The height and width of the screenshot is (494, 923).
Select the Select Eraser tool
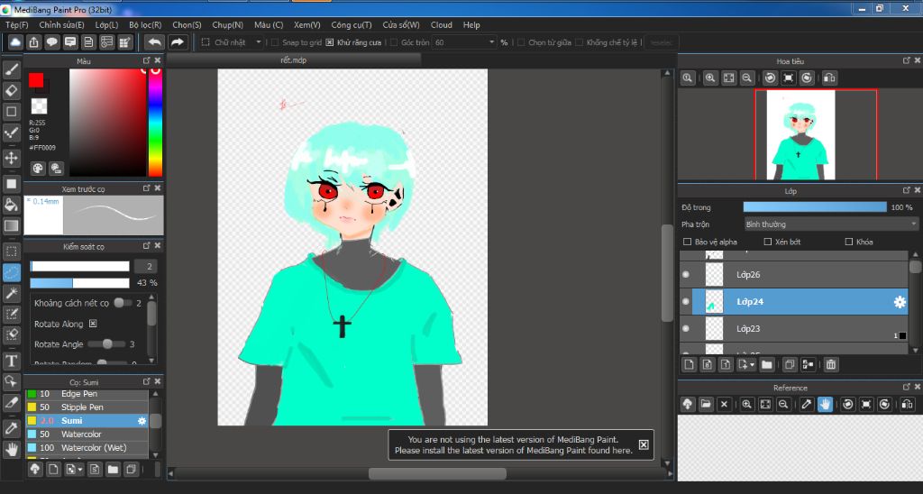[x=11, y=335]
